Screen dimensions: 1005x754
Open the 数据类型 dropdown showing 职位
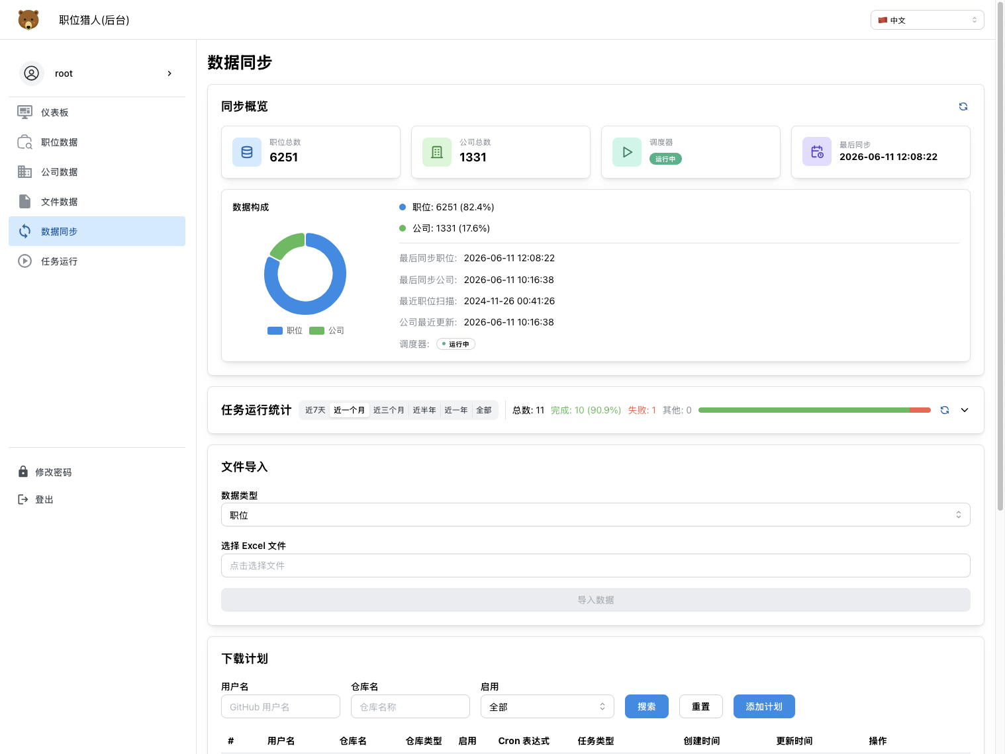[x=596, y=515]
